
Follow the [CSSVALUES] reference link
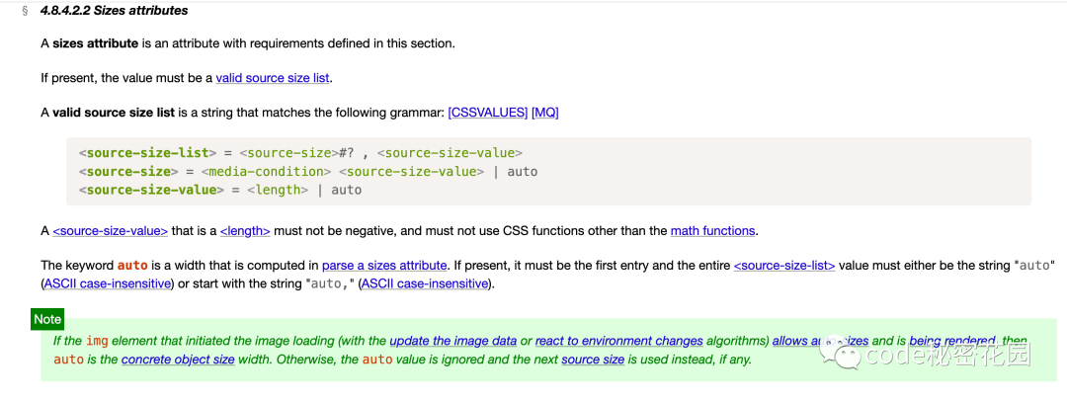click(x=488, y=113)
